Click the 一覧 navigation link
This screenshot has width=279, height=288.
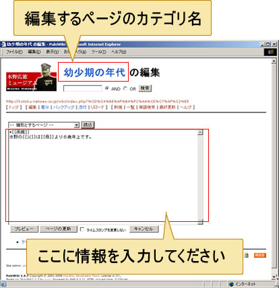(x=131, y=107)
